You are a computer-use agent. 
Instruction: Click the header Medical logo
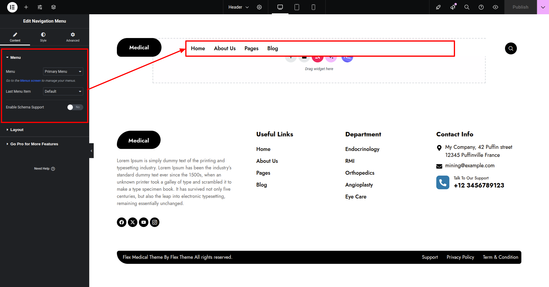pos(139,48)
